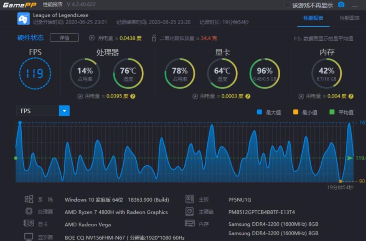Click the 'PF5NU1G' motherboard text
The height and width of the screenshot is (241, 366).
[x=240, y=200]
